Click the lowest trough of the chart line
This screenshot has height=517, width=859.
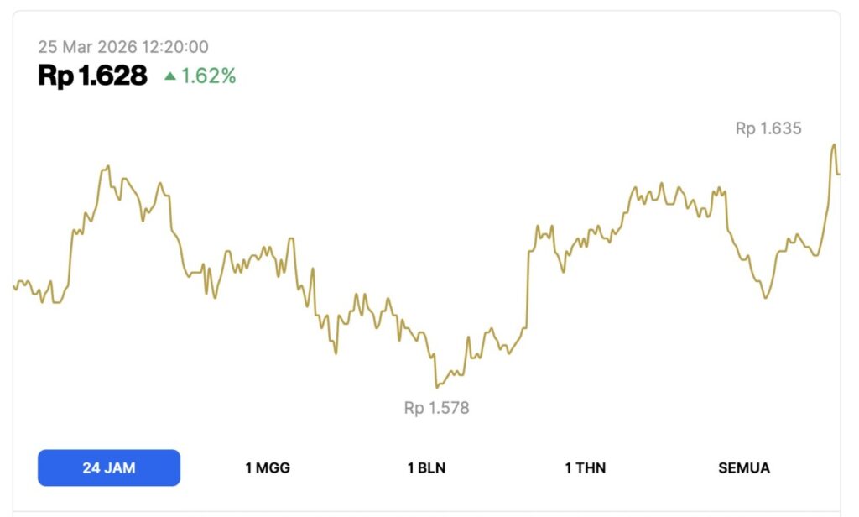pos(436,386)
